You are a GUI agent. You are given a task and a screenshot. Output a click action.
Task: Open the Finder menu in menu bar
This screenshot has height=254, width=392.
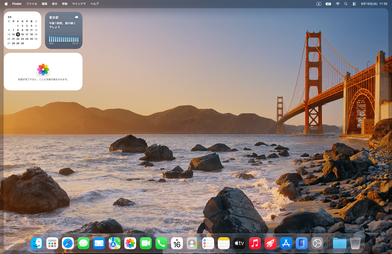tap(17, 4)
